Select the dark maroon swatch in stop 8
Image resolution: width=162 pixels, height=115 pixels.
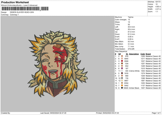click(122, 73)
